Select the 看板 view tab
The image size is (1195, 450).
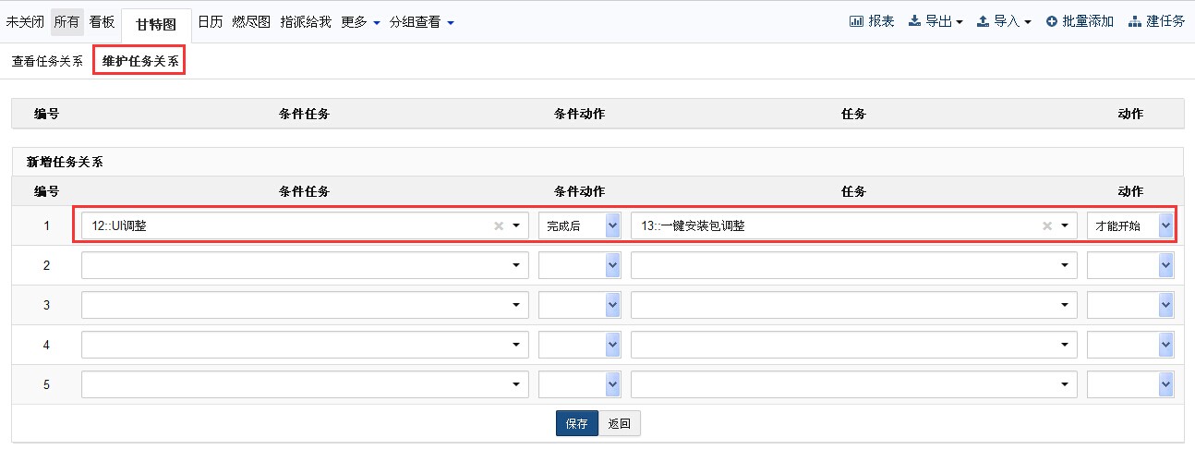[102, 22]
